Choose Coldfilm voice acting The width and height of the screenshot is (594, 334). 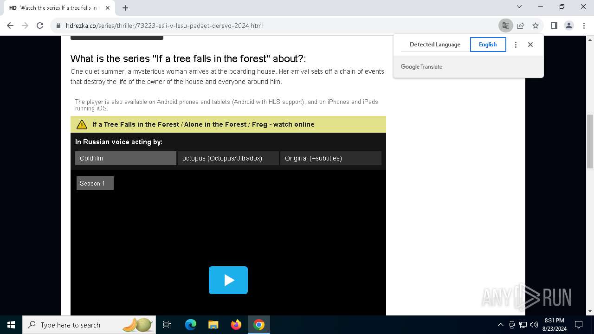click(x=126, y=158)
